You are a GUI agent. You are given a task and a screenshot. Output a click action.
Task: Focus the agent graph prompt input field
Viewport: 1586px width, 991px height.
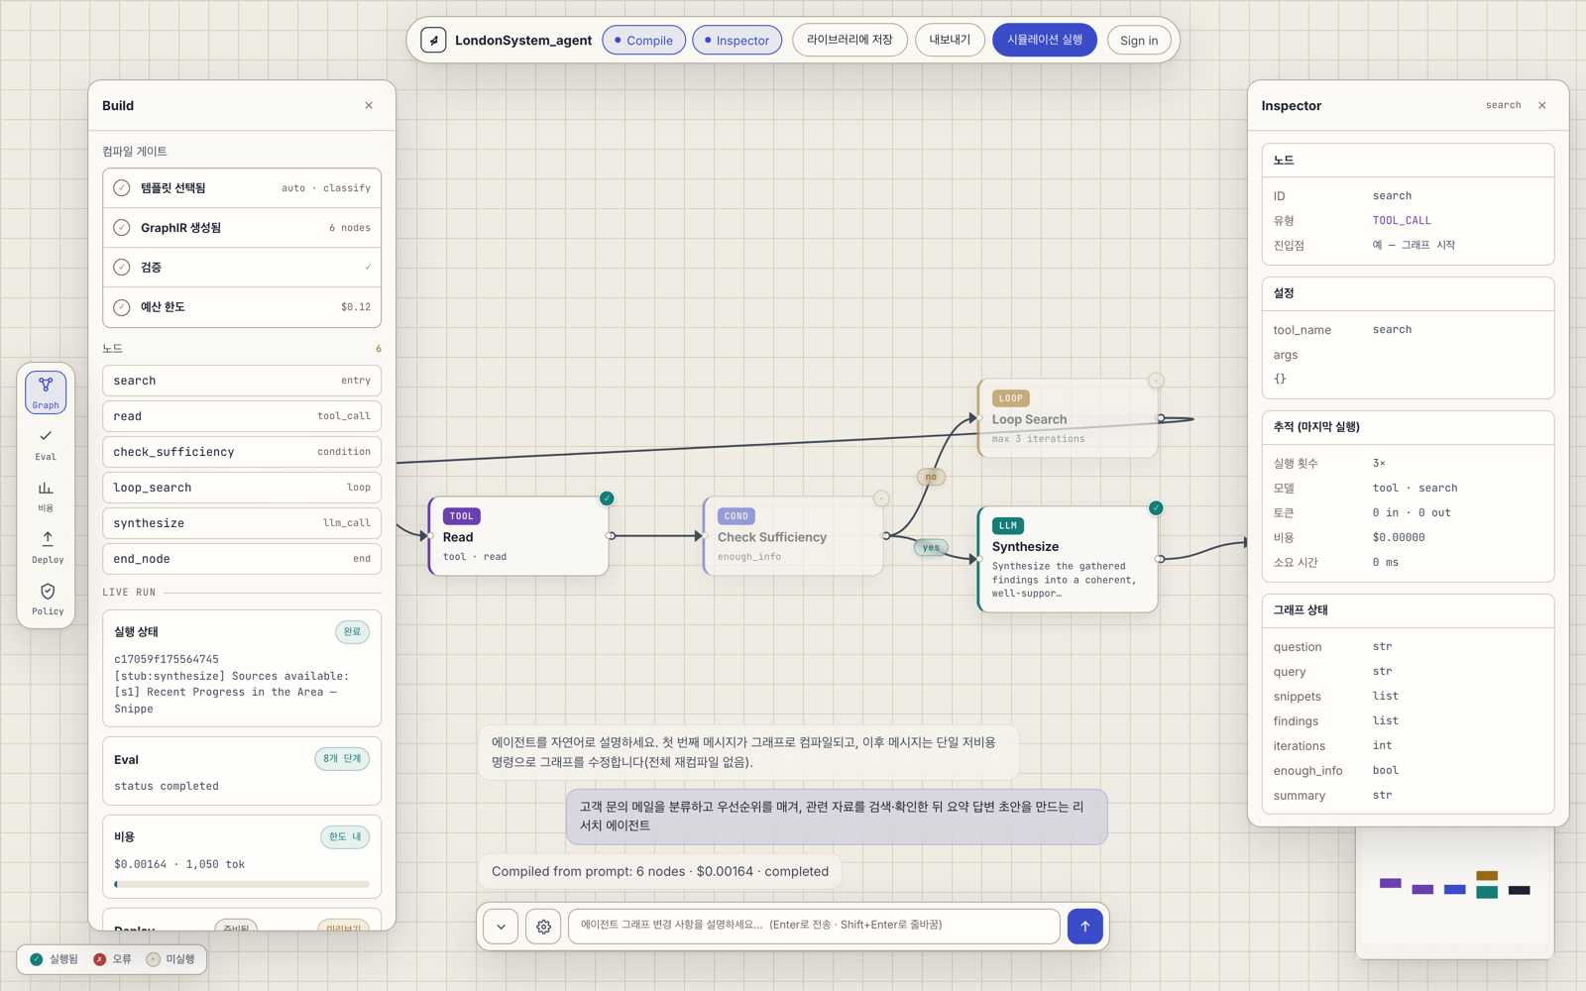(814, 926)
